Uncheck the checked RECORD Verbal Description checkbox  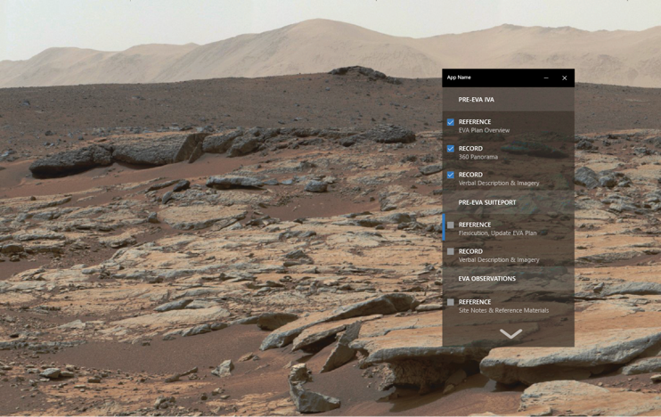[451, 175]
